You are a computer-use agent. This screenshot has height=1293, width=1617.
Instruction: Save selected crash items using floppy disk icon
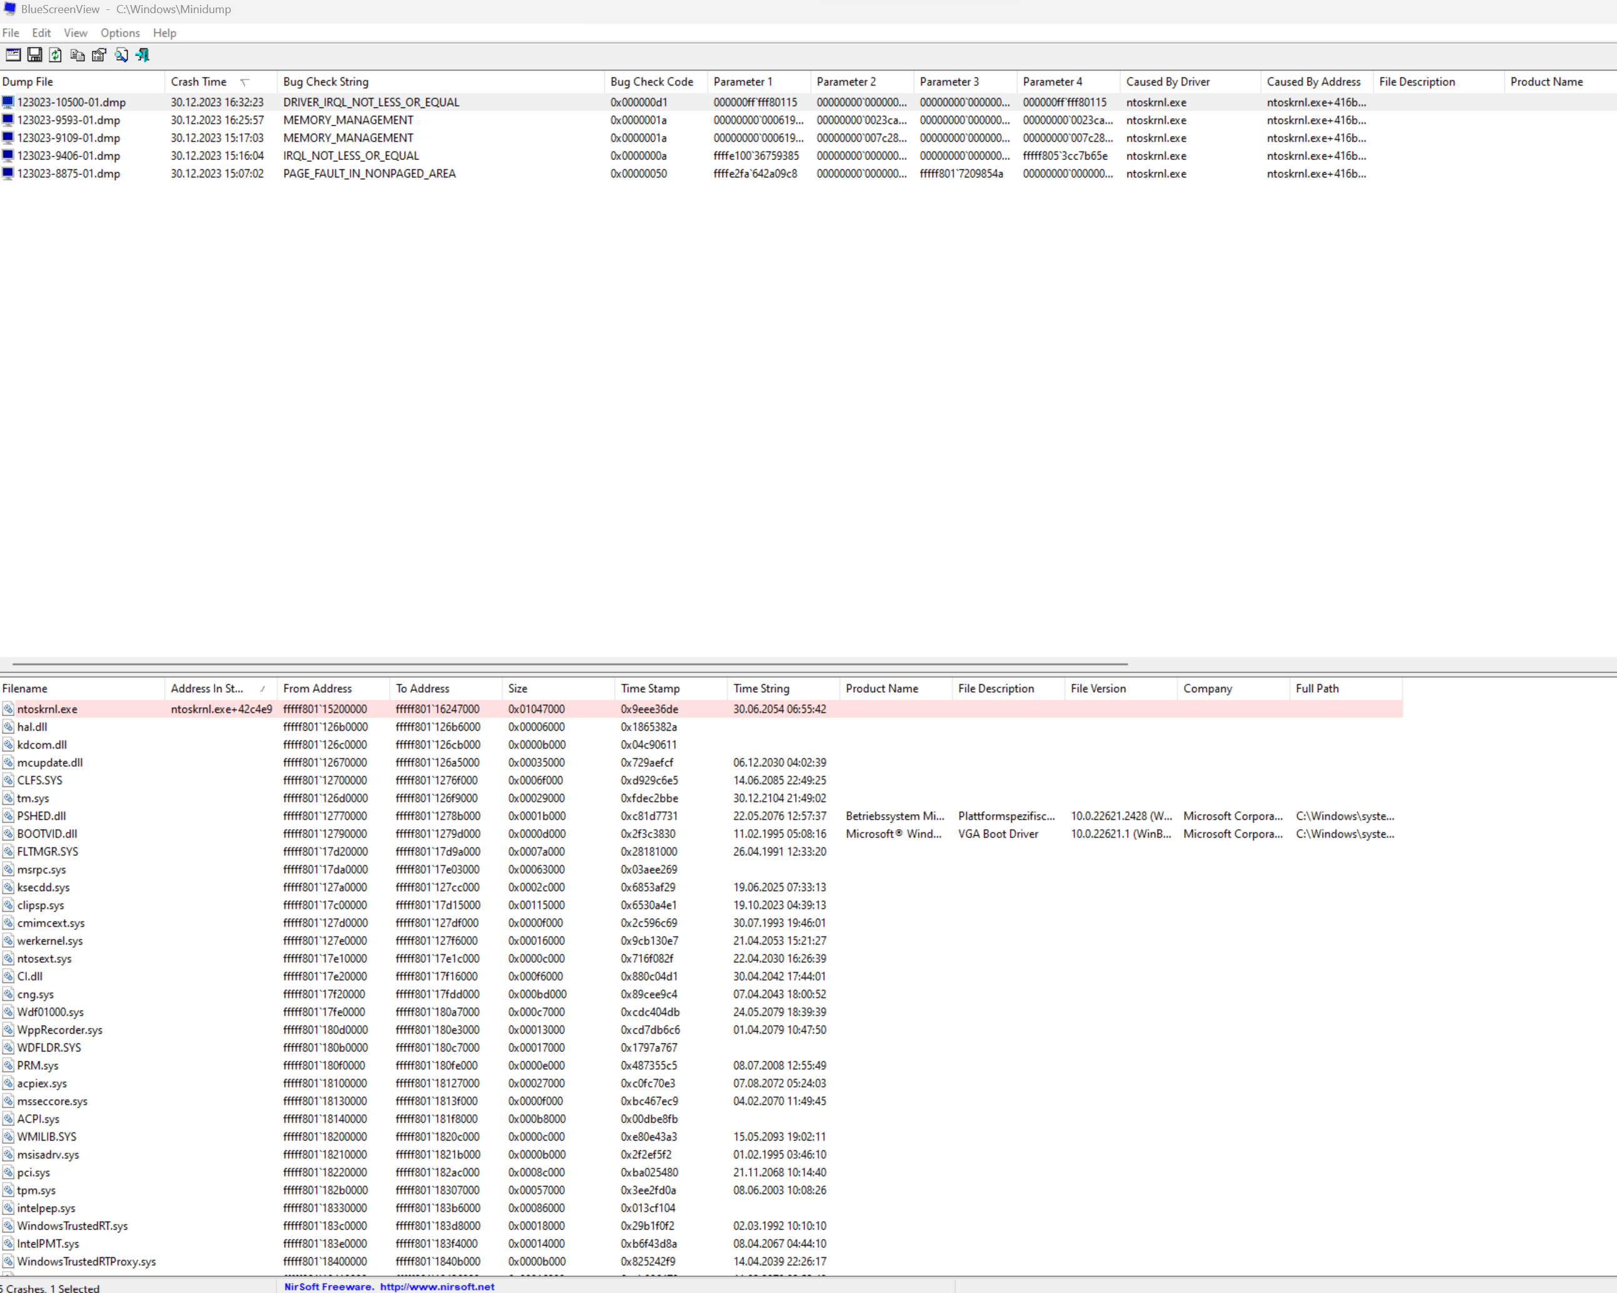click(34, 55)
